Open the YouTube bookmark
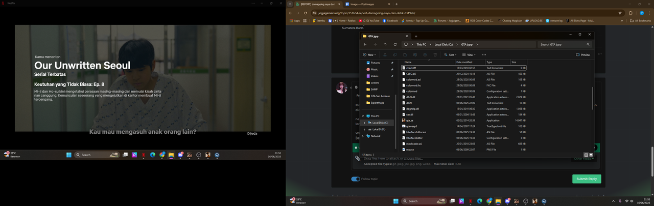This screenshot has height=206, width=654. 369,21
